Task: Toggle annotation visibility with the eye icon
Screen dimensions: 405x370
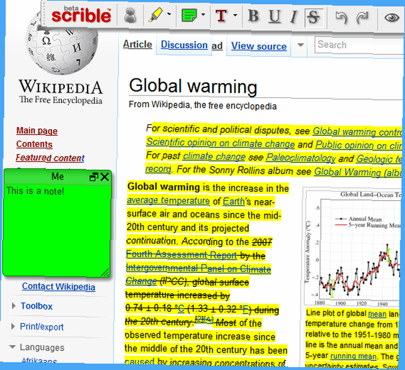Action: point(392,18)
